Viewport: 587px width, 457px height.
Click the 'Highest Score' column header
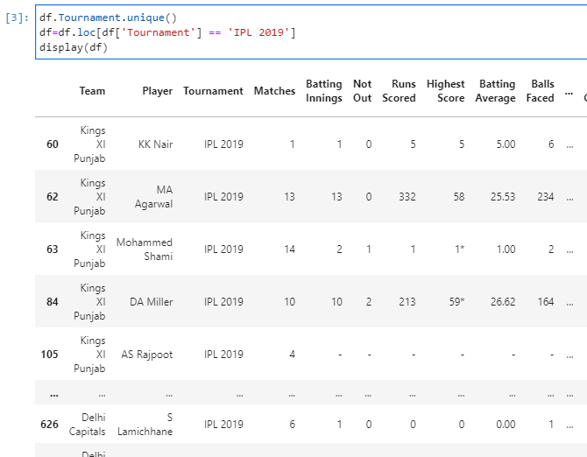tap(445, 91)
